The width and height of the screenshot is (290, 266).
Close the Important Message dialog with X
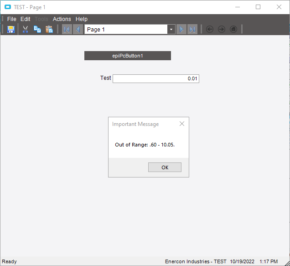click(x=182, y=124)
